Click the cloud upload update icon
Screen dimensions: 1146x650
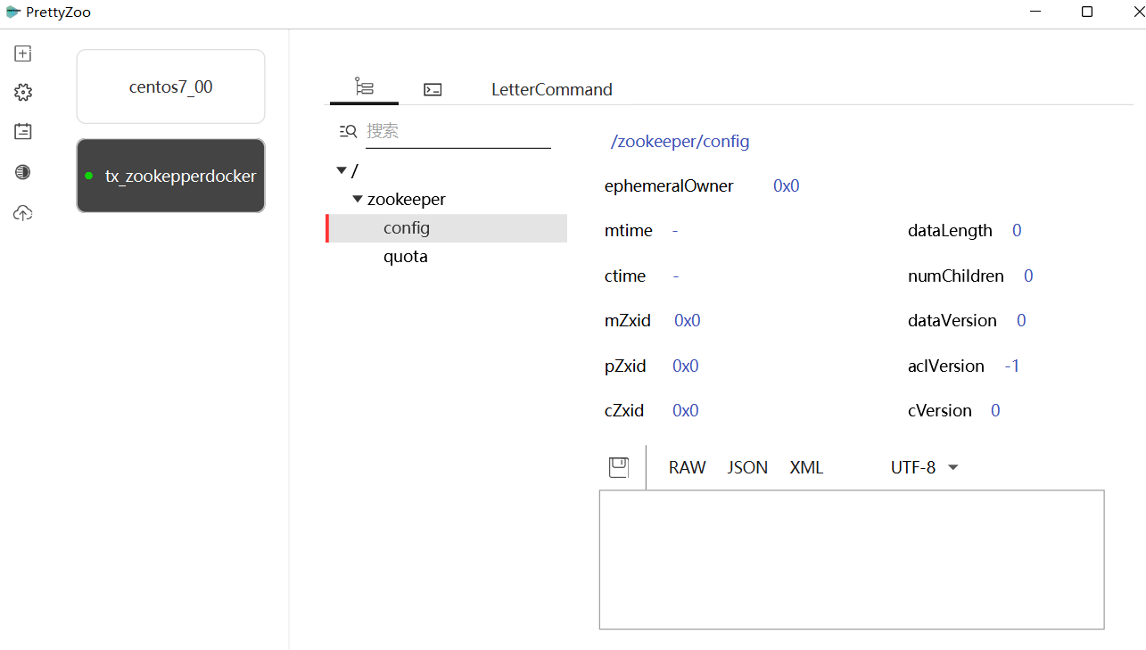[x=23, y=213]
